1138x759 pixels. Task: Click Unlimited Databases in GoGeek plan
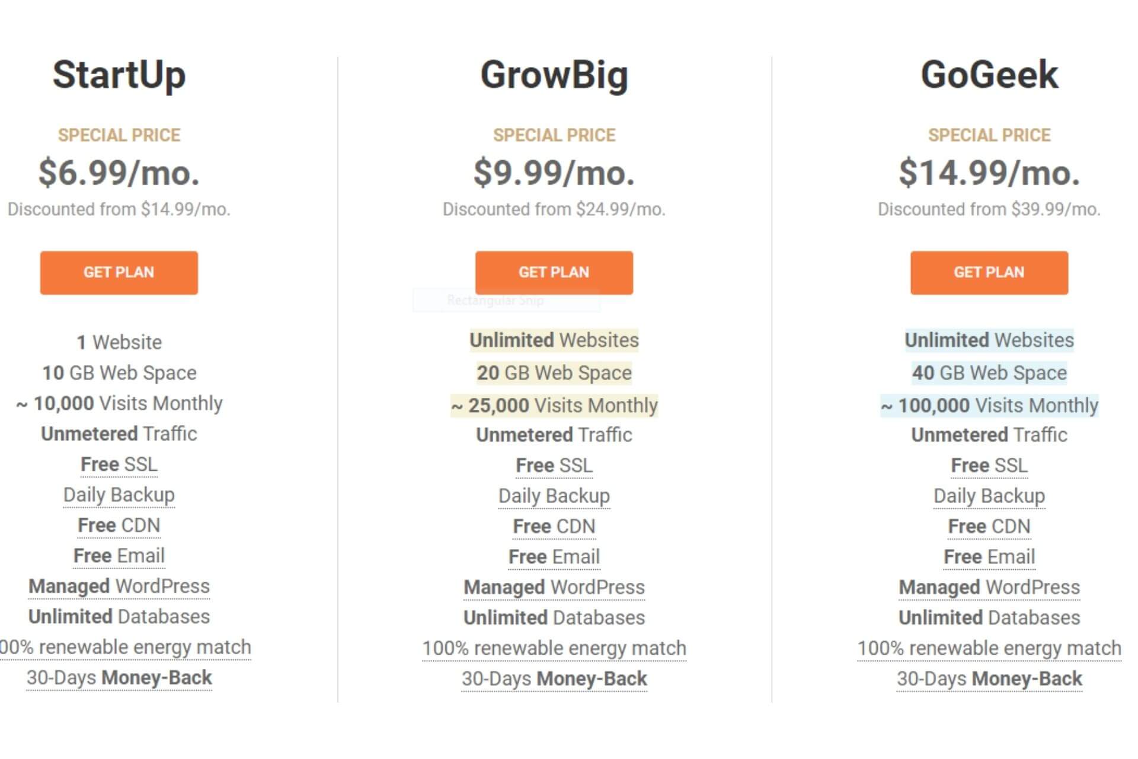pyautogui.click(x=989, y=617)
